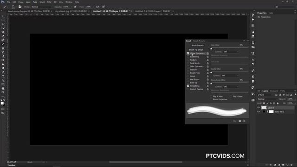The width and height of the screenshot is (297, 167).
Task: Select the Hand tool
Action: click(x=3, y=89)
